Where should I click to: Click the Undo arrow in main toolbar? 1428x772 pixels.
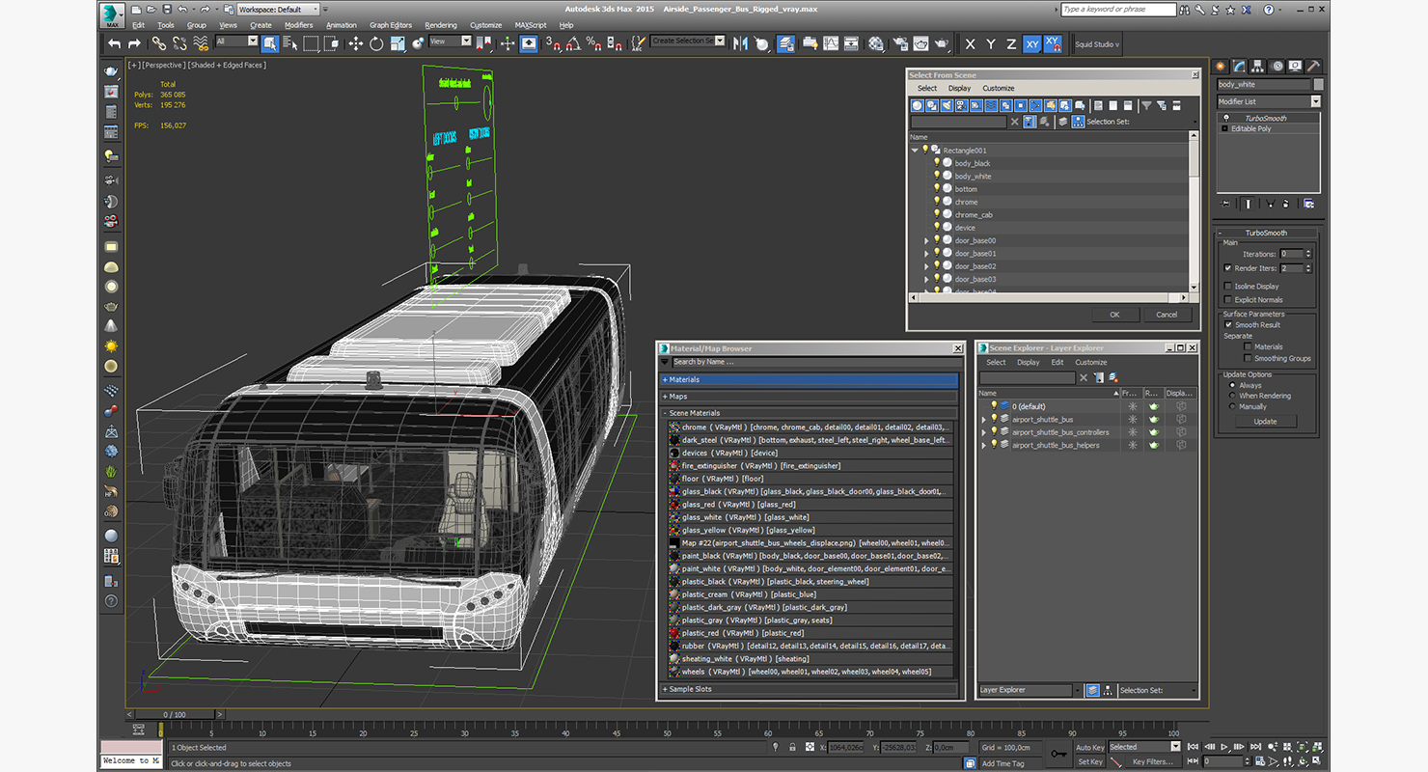pyautogui.click(x=115, y=43)
